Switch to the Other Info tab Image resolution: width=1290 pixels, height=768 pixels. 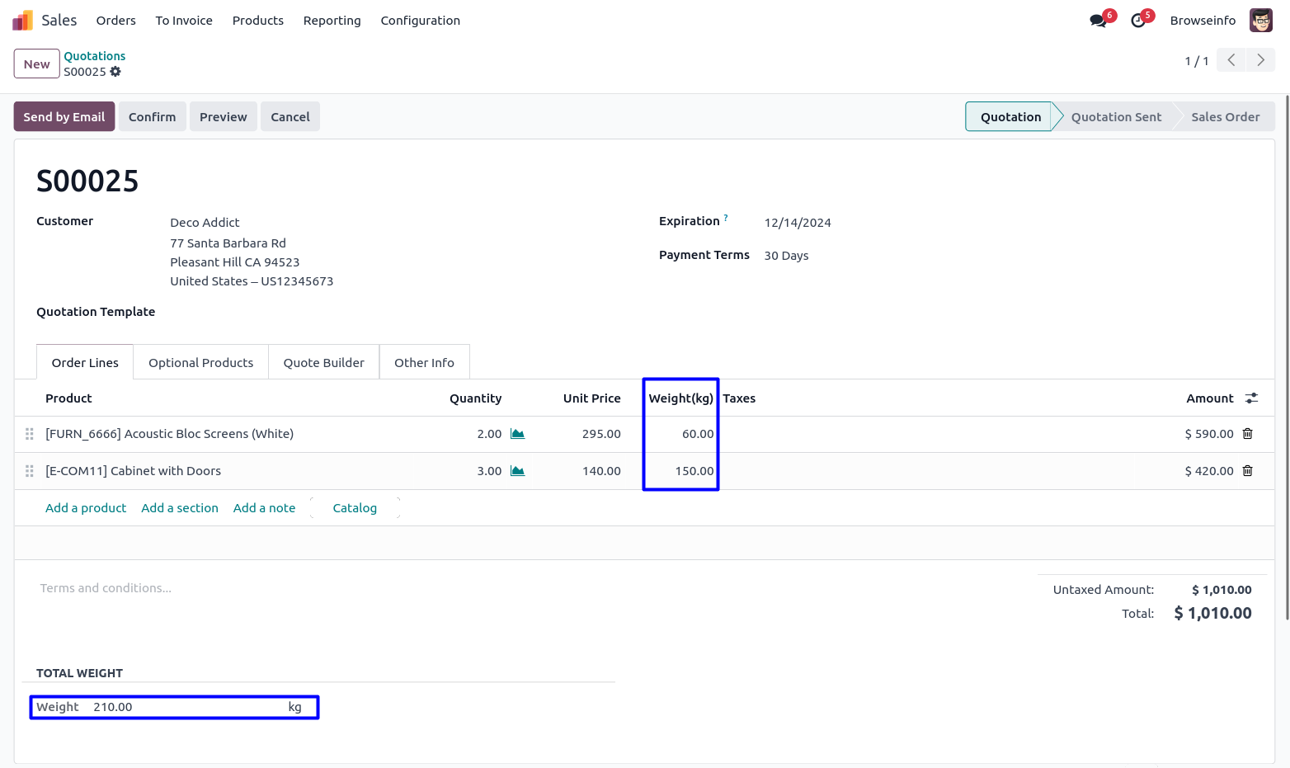click(424, 363)
